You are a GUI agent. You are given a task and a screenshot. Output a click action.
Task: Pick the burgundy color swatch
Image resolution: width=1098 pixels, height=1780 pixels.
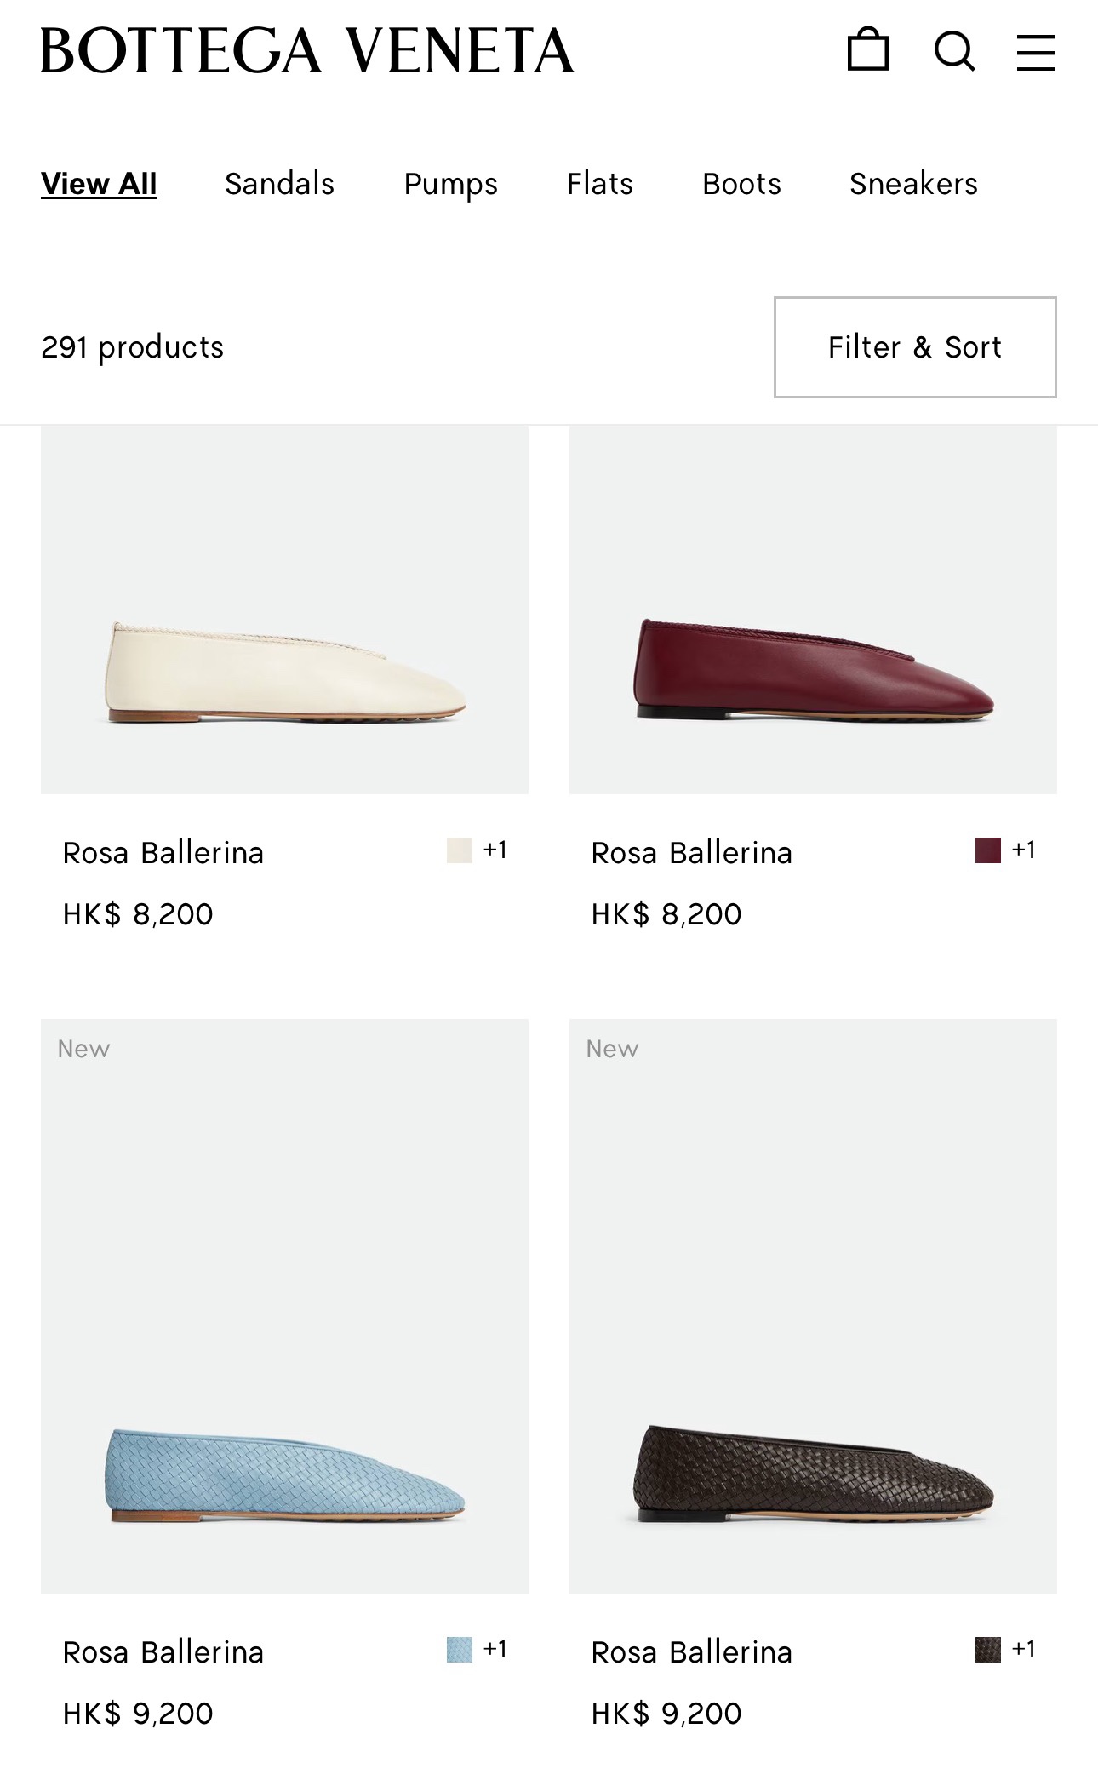tap(988, 850)
